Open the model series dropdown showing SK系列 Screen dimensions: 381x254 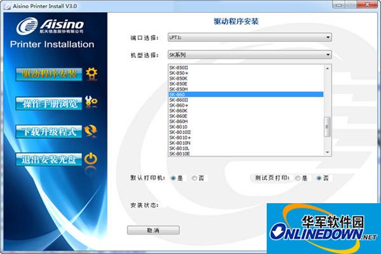click(x=250, y=55)
